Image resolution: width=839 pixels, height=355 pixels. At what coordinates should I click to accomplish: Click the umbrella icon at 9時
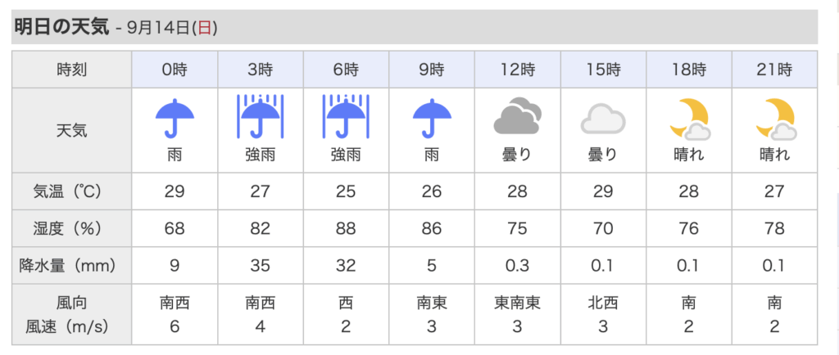pyautogui.click(x=431, y=118)
